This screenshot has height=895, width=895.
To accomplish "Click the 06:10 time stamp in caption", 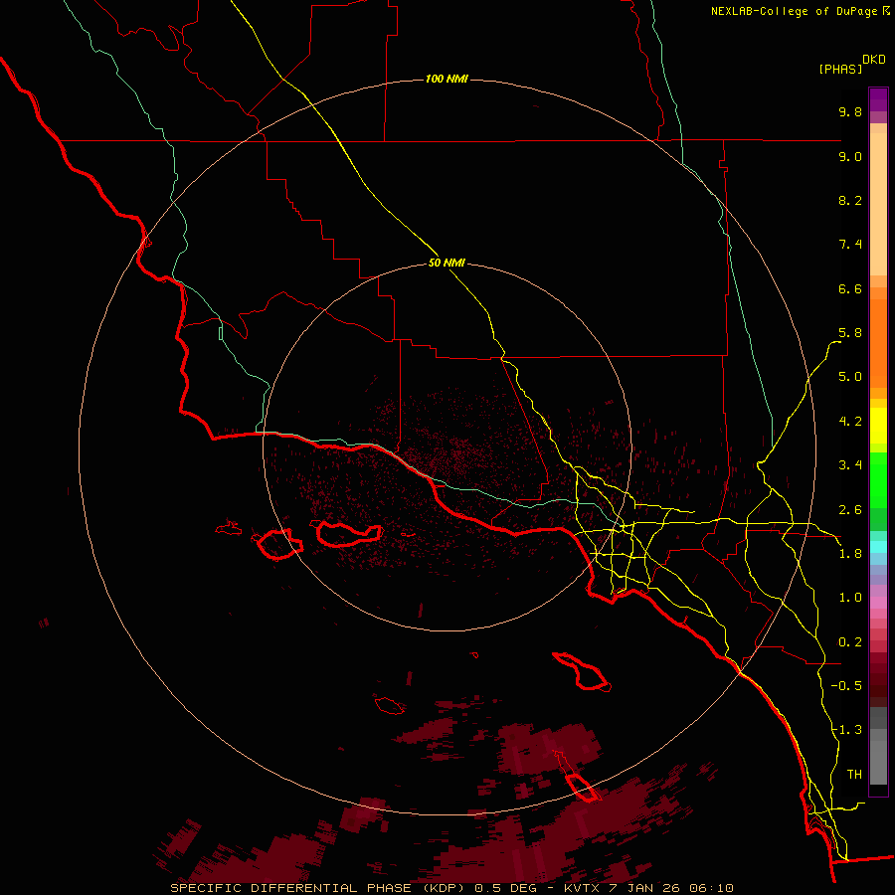I will (711, 888).
